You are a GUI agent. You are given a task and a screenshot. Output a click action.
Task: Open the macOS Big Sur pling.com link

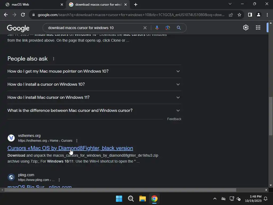click(39, 187)
